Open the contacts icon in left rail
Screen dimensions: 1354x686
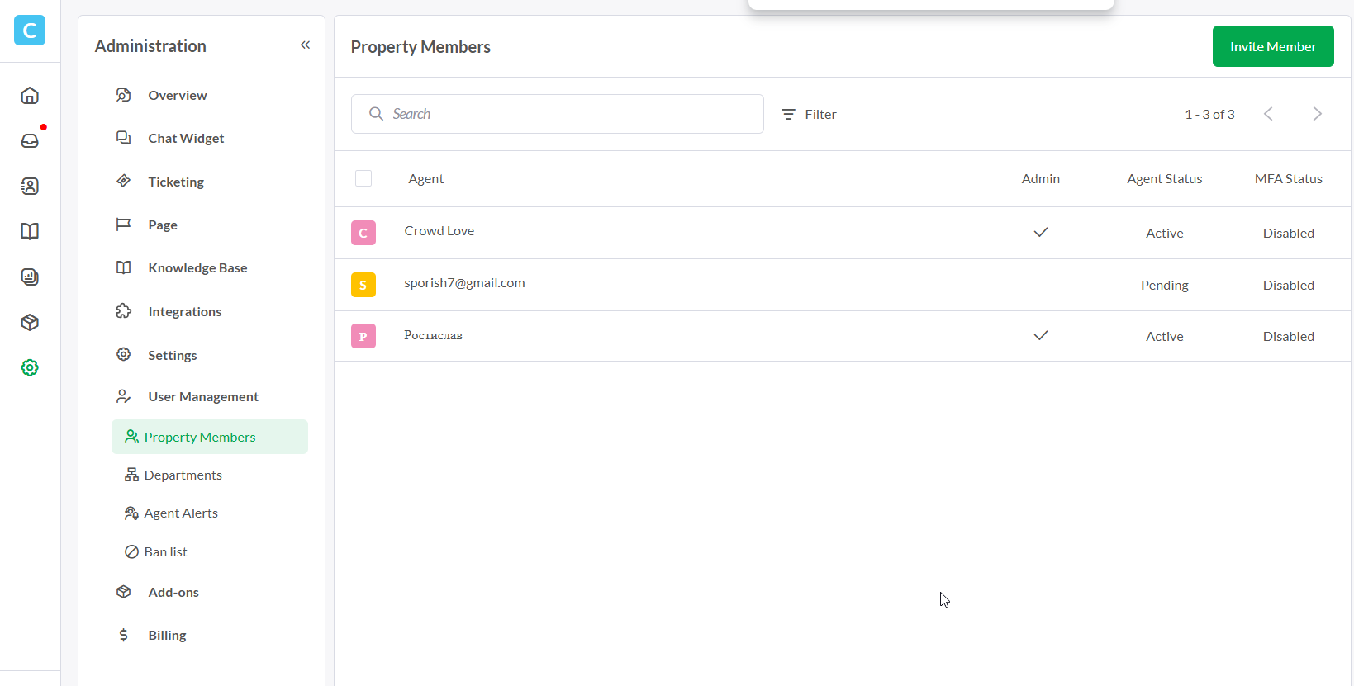[30, 187]
